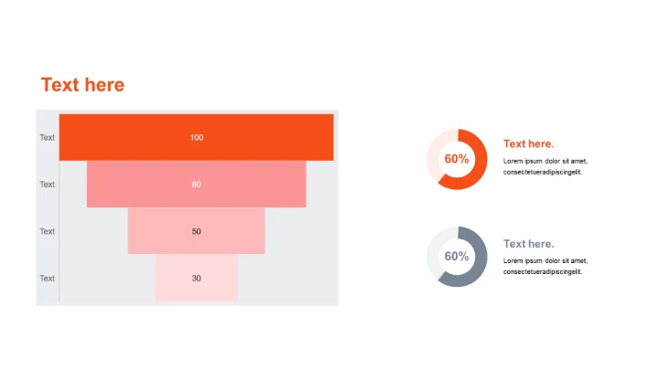Click the 60% label inside the orange donut
This screenshot has height=370, width=659.
(457, 159)
